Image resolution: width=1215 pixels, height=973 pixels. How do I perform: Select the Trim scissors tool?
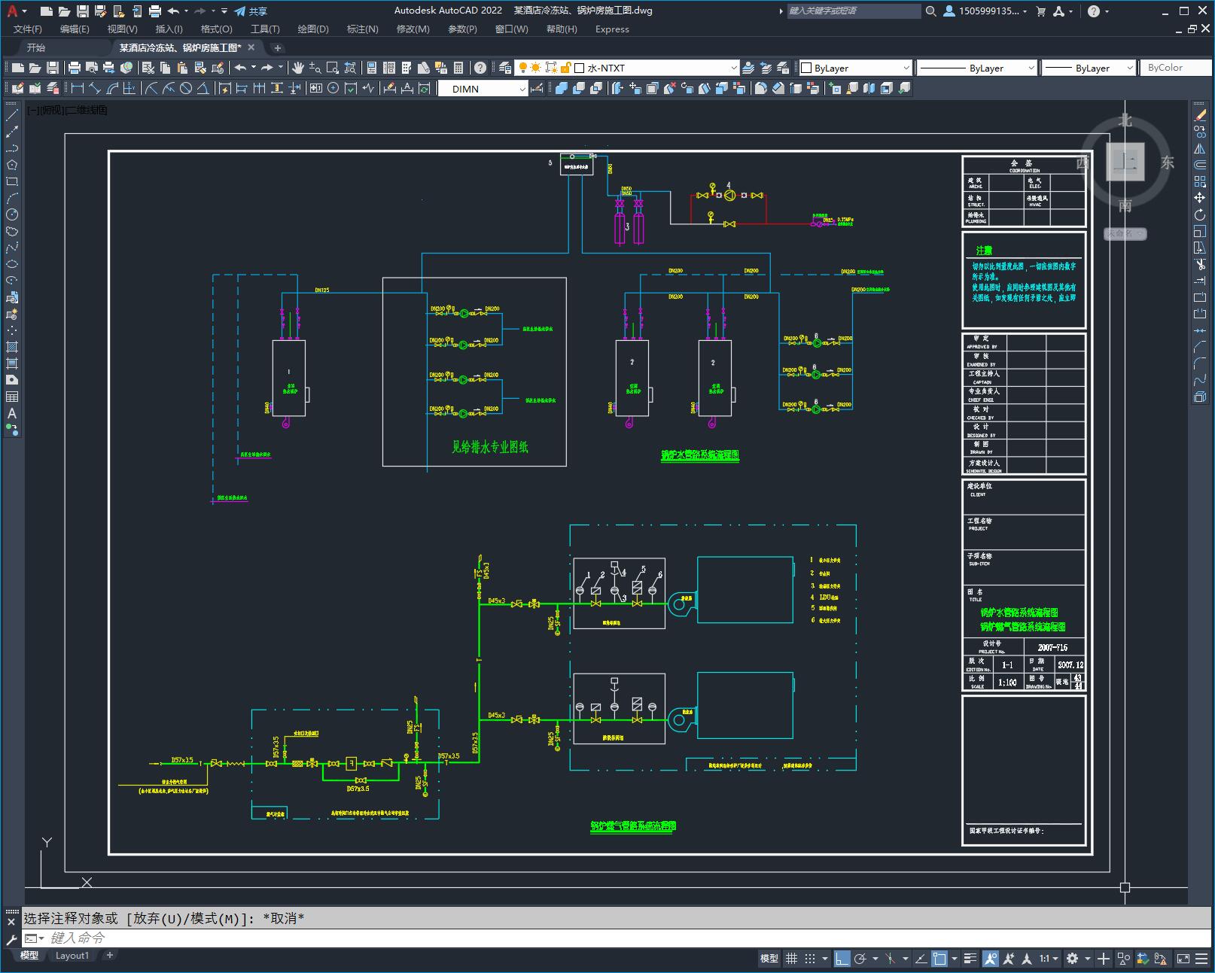pos(1200,264)
